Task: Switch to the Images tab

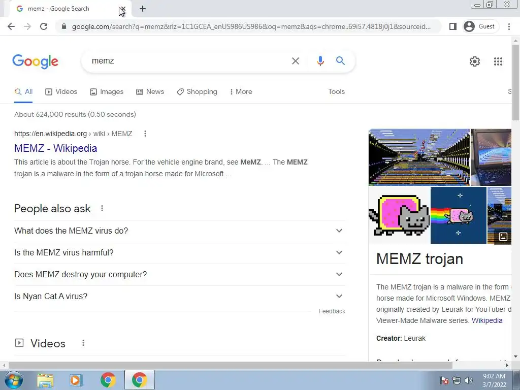Action: tap(107, 92)
